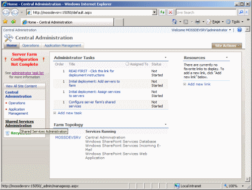Click the Live Search magnifier icon
Image resolution: width=252 pixels, height=190 pixels.
pyautogui.click(x=241, y=12)
